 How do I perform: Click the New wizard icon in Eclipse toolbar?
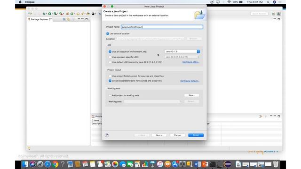pos(29,14)
